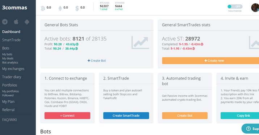Click the red + Connect button
The image size is (259, 135).
(67, 116)
